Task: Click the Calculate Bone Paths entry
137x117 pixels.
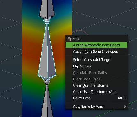Action: (96, 73)
